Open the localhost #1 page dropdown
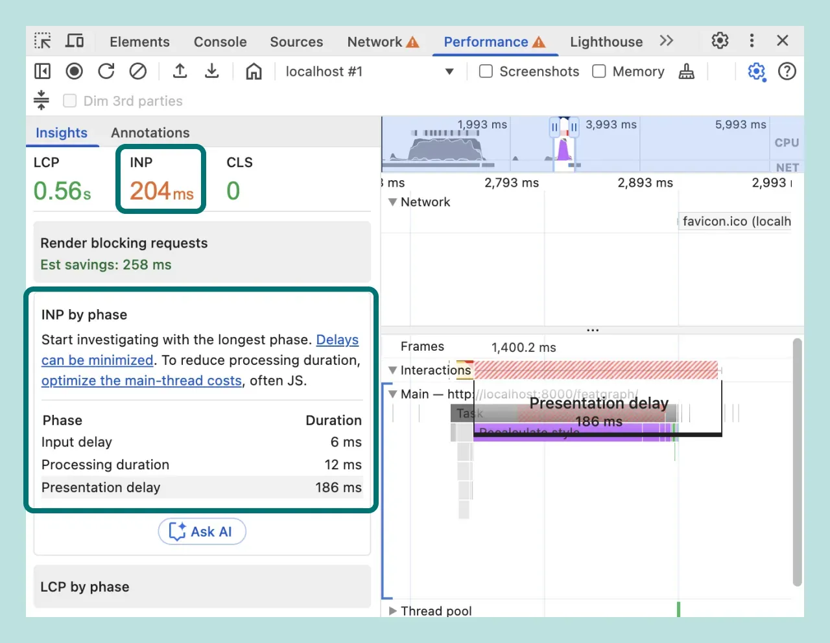 [449, 71]
